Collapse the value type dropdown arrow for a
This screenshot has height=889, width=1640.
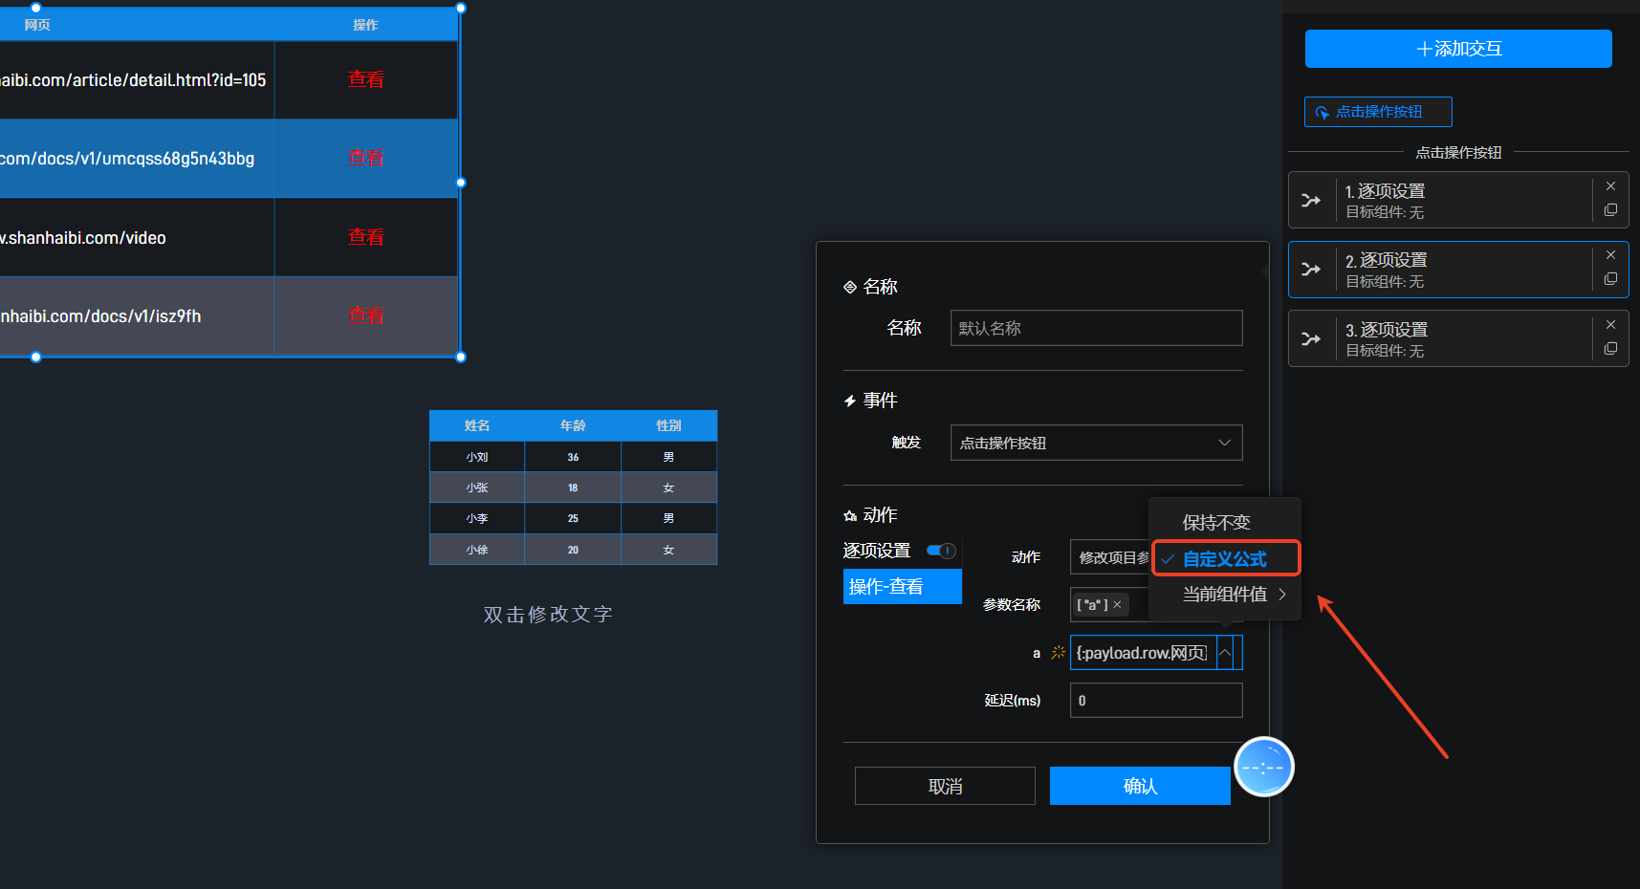[x=1225, y=653]
